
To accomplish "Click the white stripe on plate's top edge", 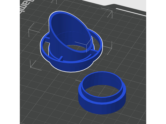I will click(x=131, y=12).
